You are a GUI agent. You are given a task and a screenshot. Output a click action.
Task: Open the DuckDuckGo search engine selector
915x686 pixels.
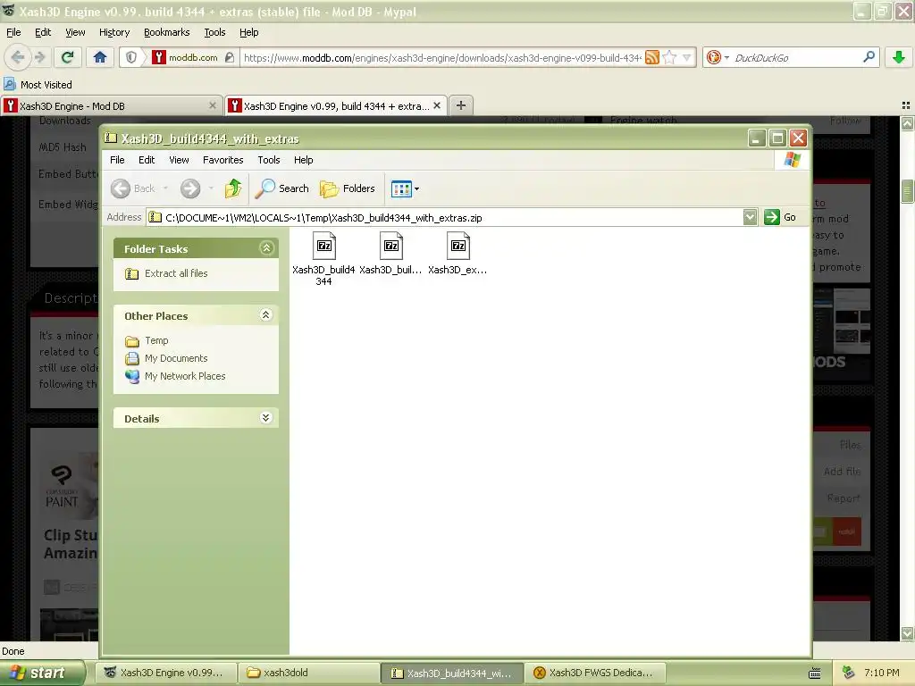(718, 57)
